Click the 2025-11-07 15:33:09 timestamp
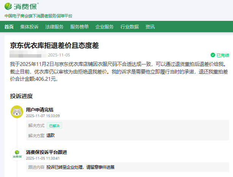This screenshot has width=233, height=177. point(43,116)
